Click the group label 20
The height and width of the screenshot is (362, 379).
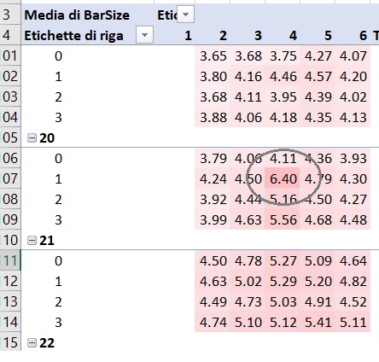coord(47,138)
